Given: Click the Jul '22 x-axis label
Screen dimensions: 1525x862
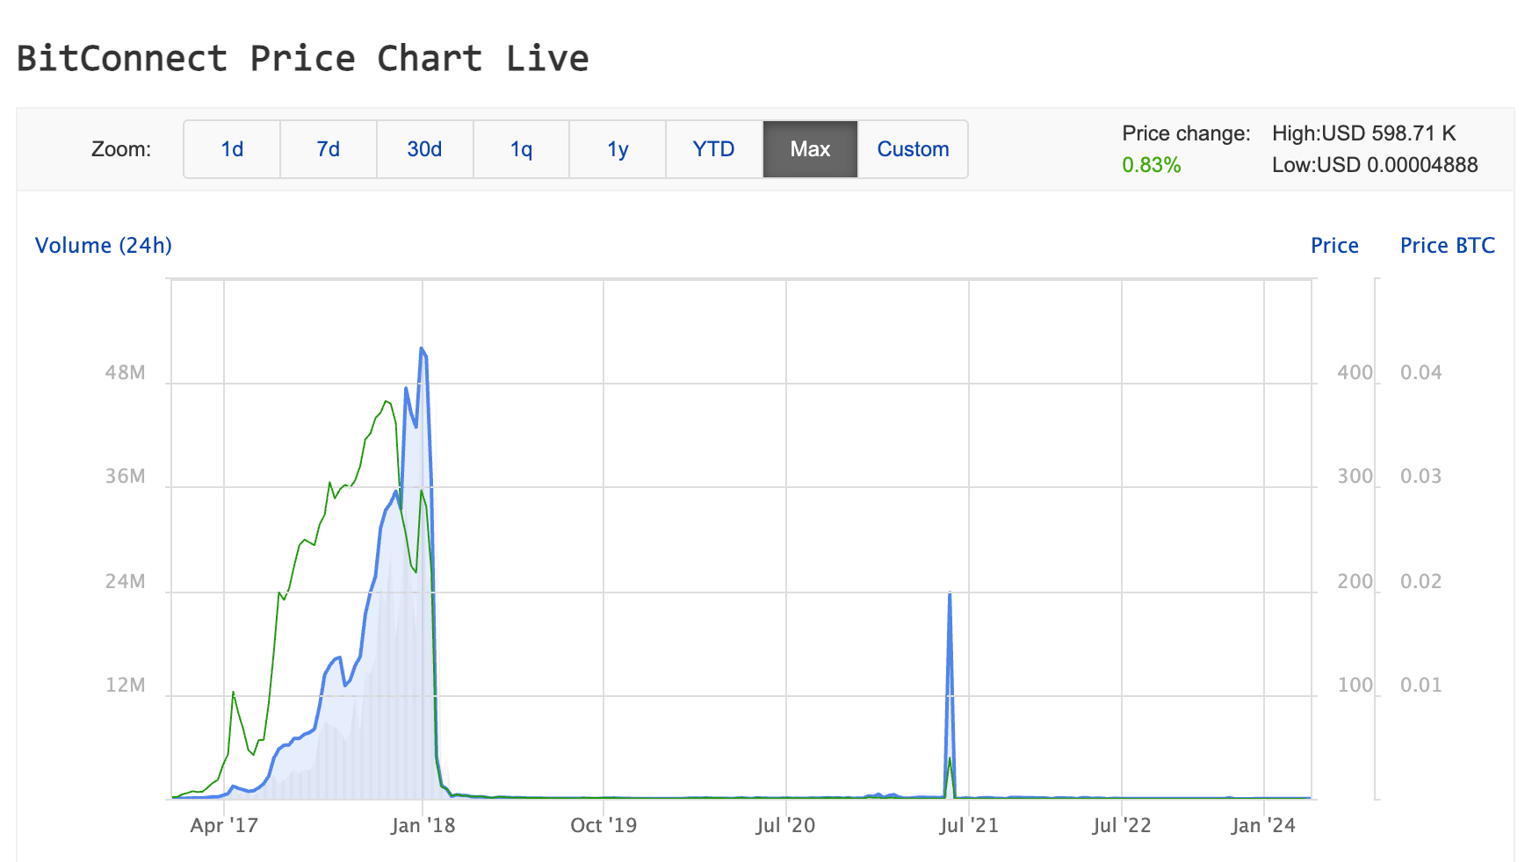Looking at the screenshot, I should (1121, 825).
